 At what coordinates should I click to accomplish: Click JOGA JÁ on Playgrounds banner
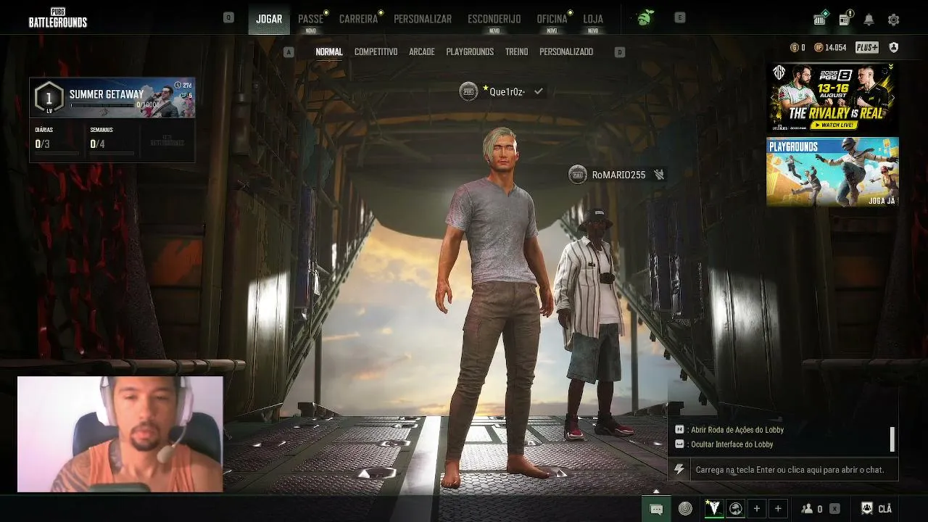(x=882, y=200)
